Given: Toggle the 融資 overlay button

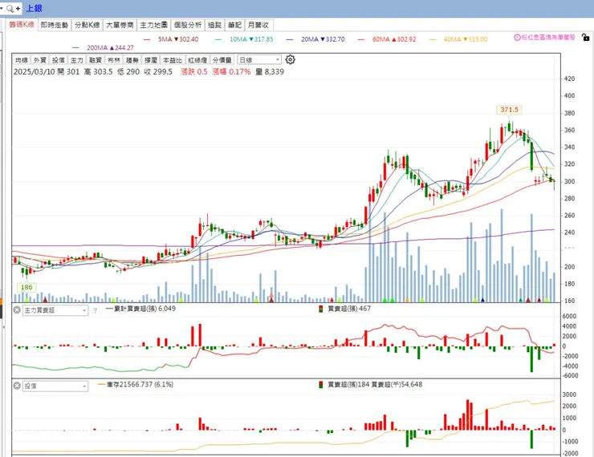Looking at the screenshot, I should tap(95, 60).
